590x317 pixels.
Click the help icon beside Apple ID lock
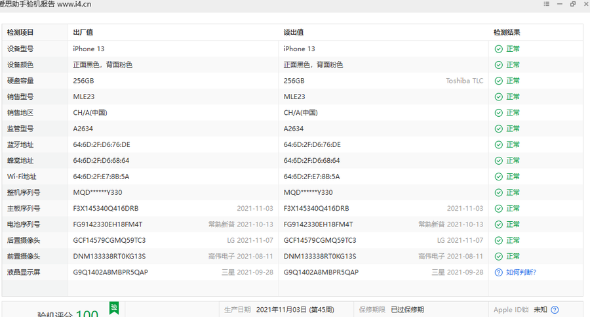tap(555, 310)
